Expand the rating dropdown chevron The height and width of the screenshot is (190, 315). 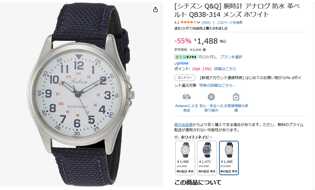coord(198,22)
